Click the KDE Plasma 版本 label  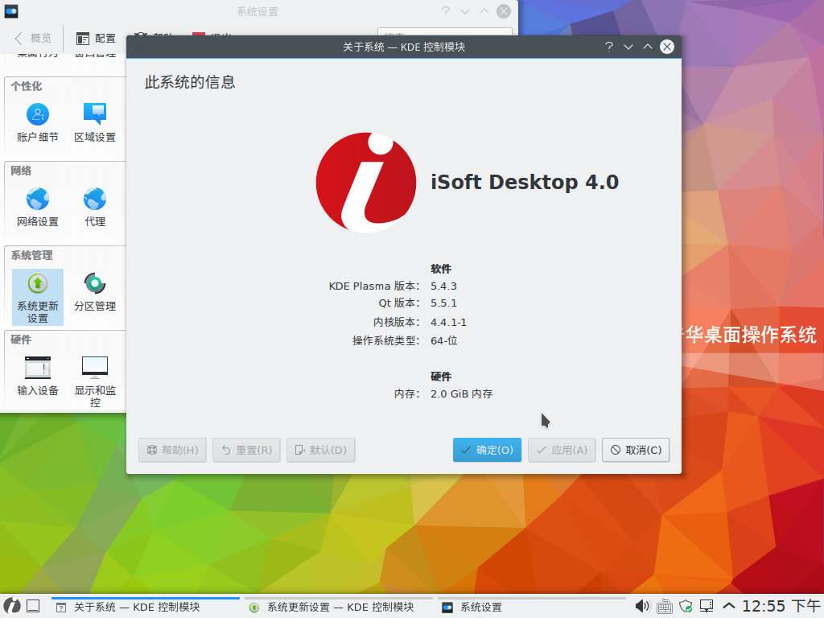374,286
